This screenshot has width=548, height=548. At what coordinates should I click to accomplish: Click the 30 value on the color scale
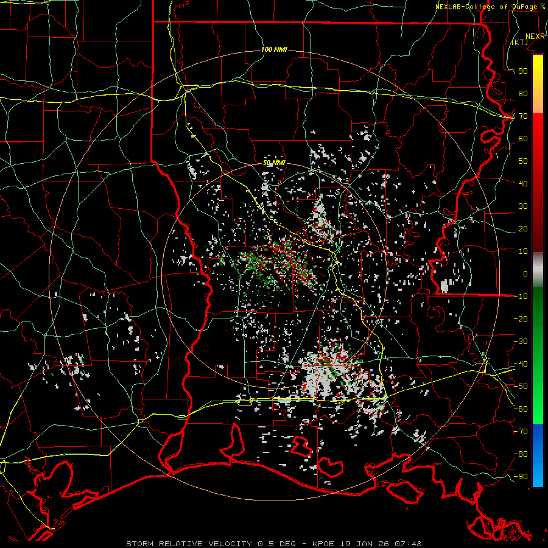pyautogui.click(x=523, y=206)
